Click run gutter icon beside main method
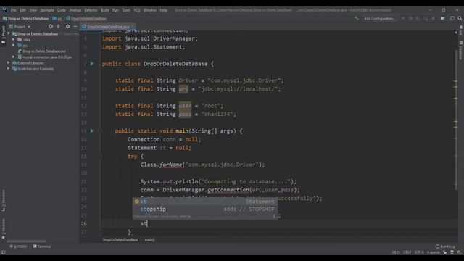 point(92,130)
